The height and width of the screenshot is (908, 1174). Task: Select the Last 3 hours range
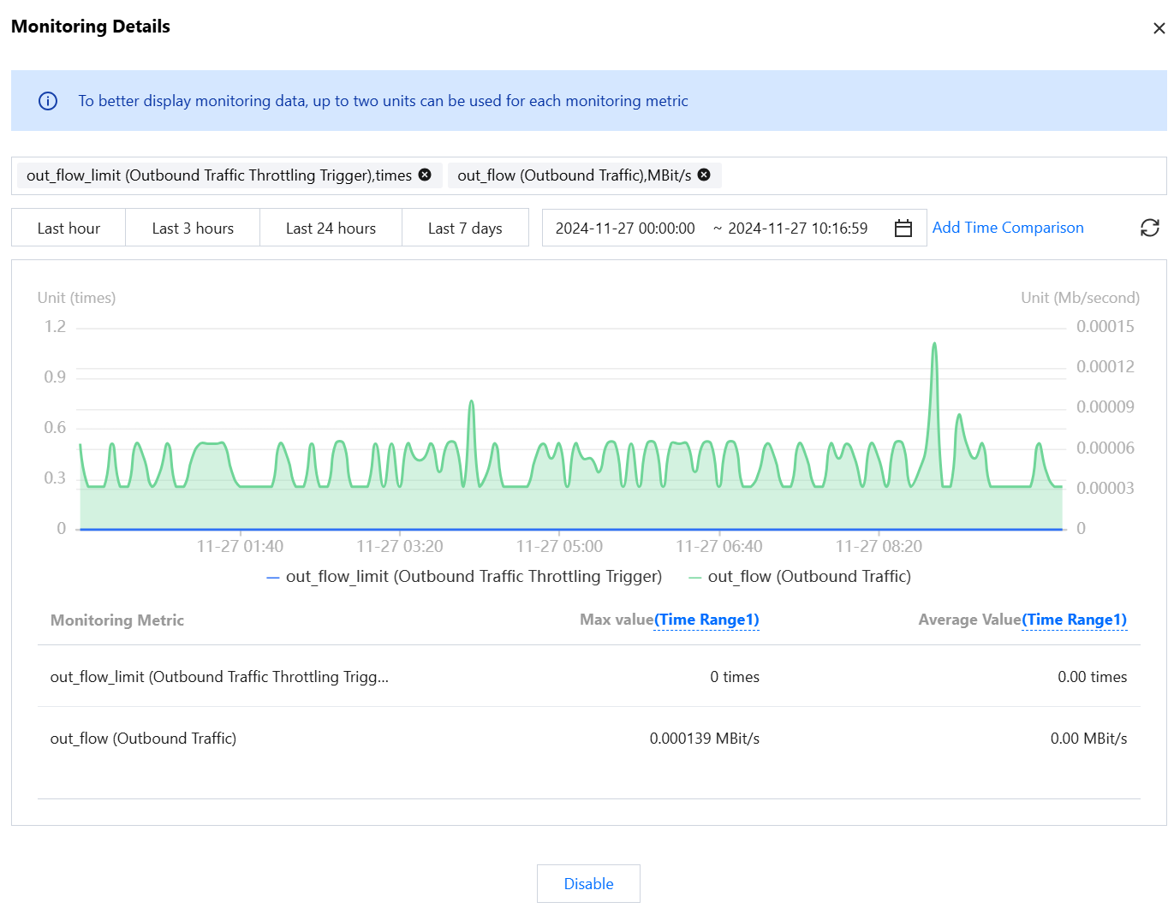coord(193,228)
